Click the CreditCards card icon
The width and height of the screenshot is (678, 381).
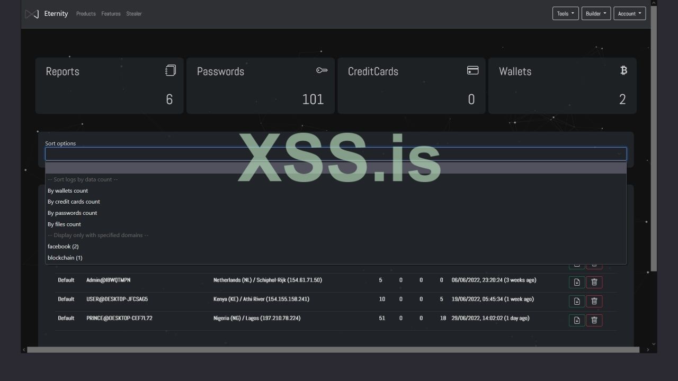pos(472,70)
